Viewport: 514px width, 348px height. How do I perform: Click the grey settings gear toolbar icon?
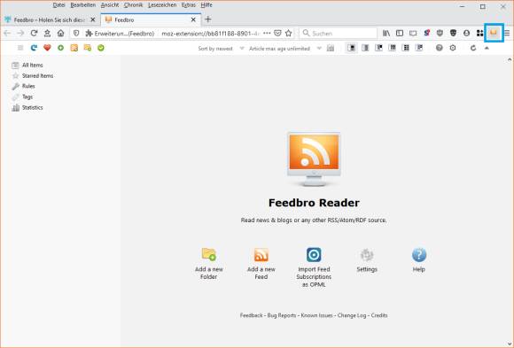pyautogui.click(x=453, y=48)
